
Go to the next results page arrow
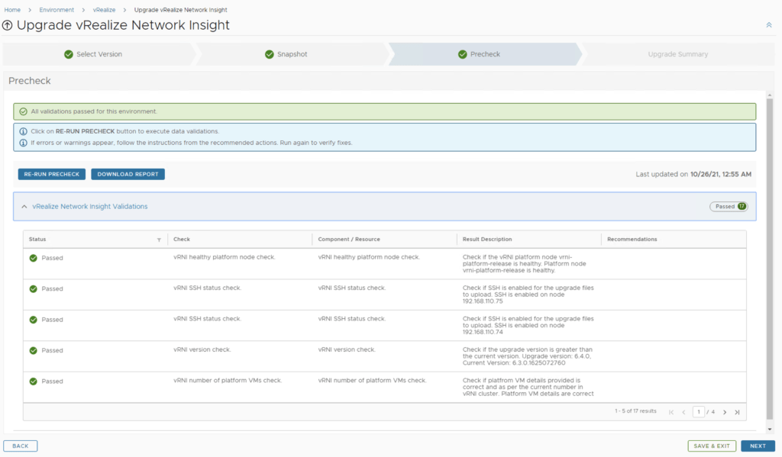tap(725, 412)
